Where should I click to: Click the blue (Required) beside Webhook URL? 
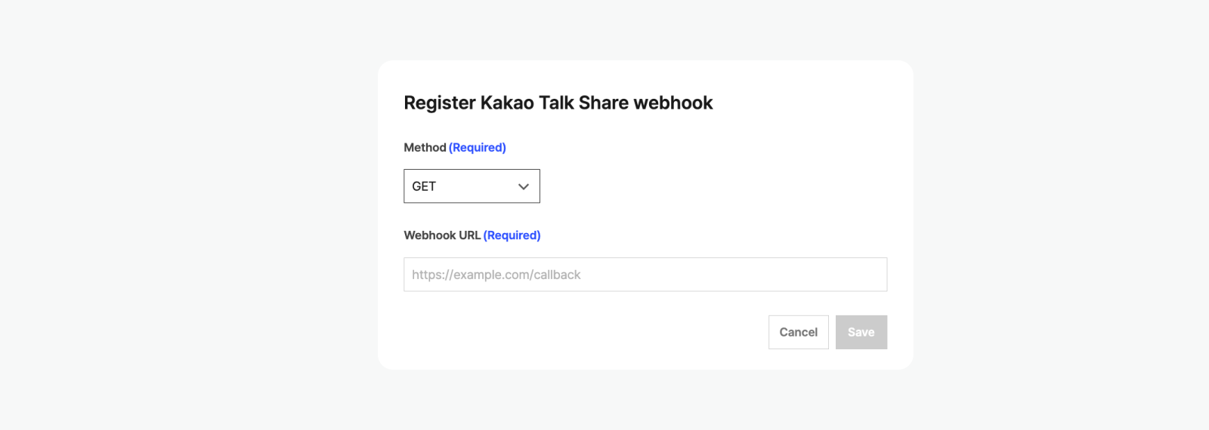[512, 235]
